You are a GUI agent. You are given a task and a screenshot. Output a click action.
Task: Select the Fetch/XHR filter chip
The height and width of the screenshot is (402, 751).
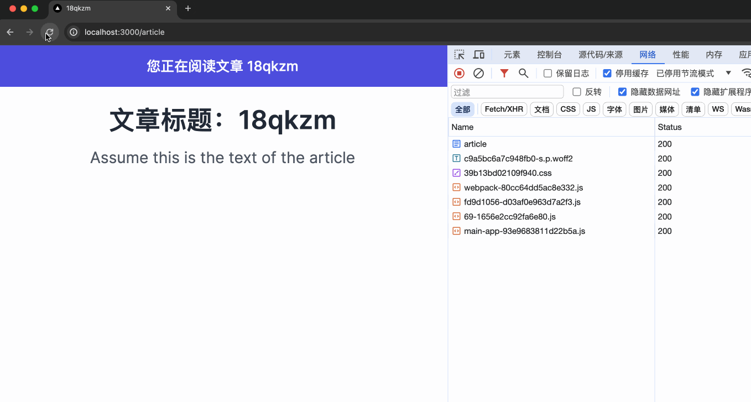click(x=503, y=109)
